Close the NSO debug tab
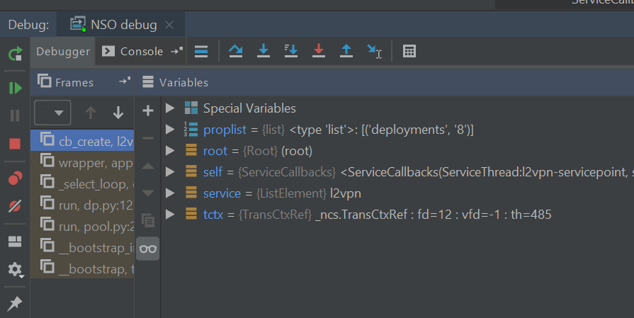The image size is (634, 318). tap(169, 25)
